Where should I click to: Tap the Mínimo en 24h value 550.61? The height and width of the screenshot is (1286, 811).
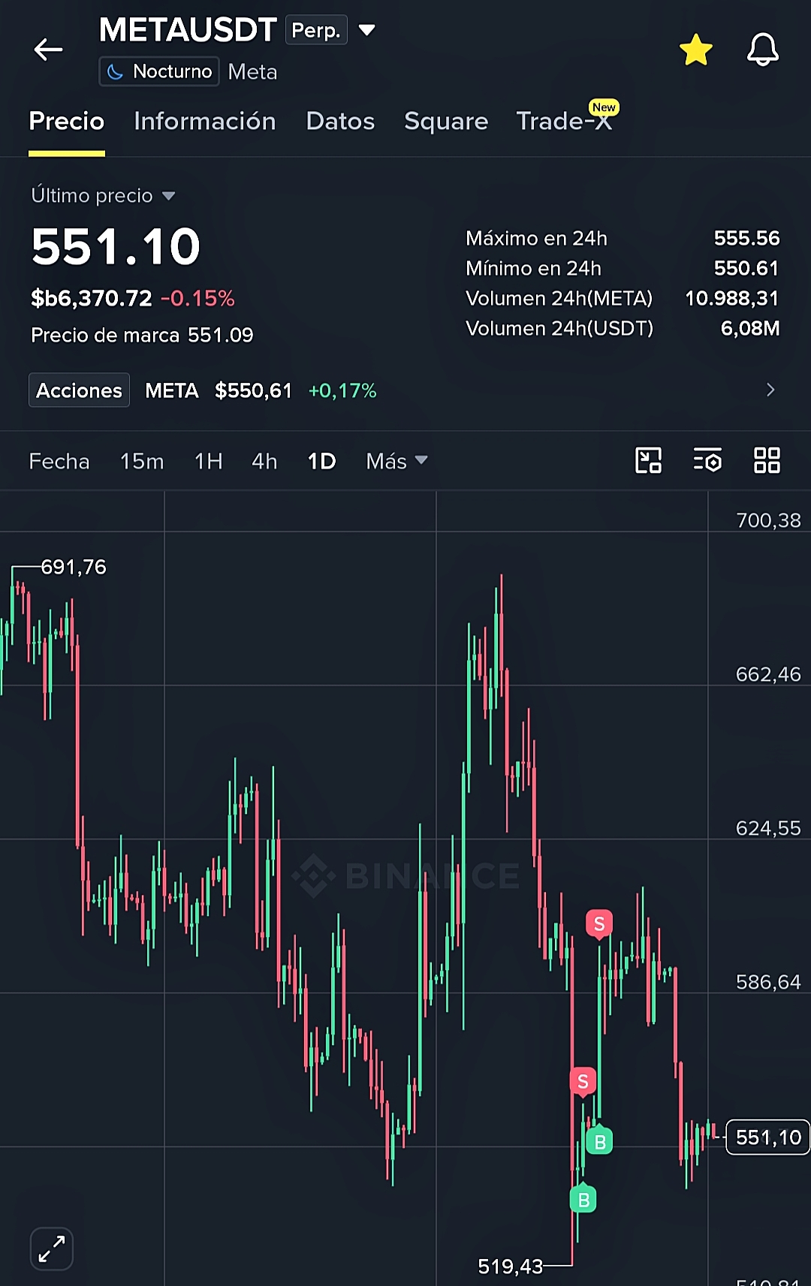(x=746, y=268)
